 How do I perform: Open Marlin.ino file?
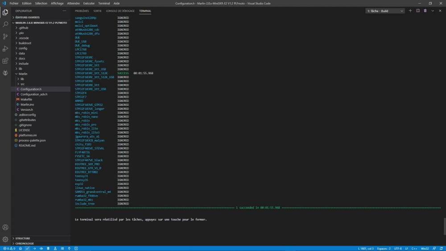tap(41, 105)
